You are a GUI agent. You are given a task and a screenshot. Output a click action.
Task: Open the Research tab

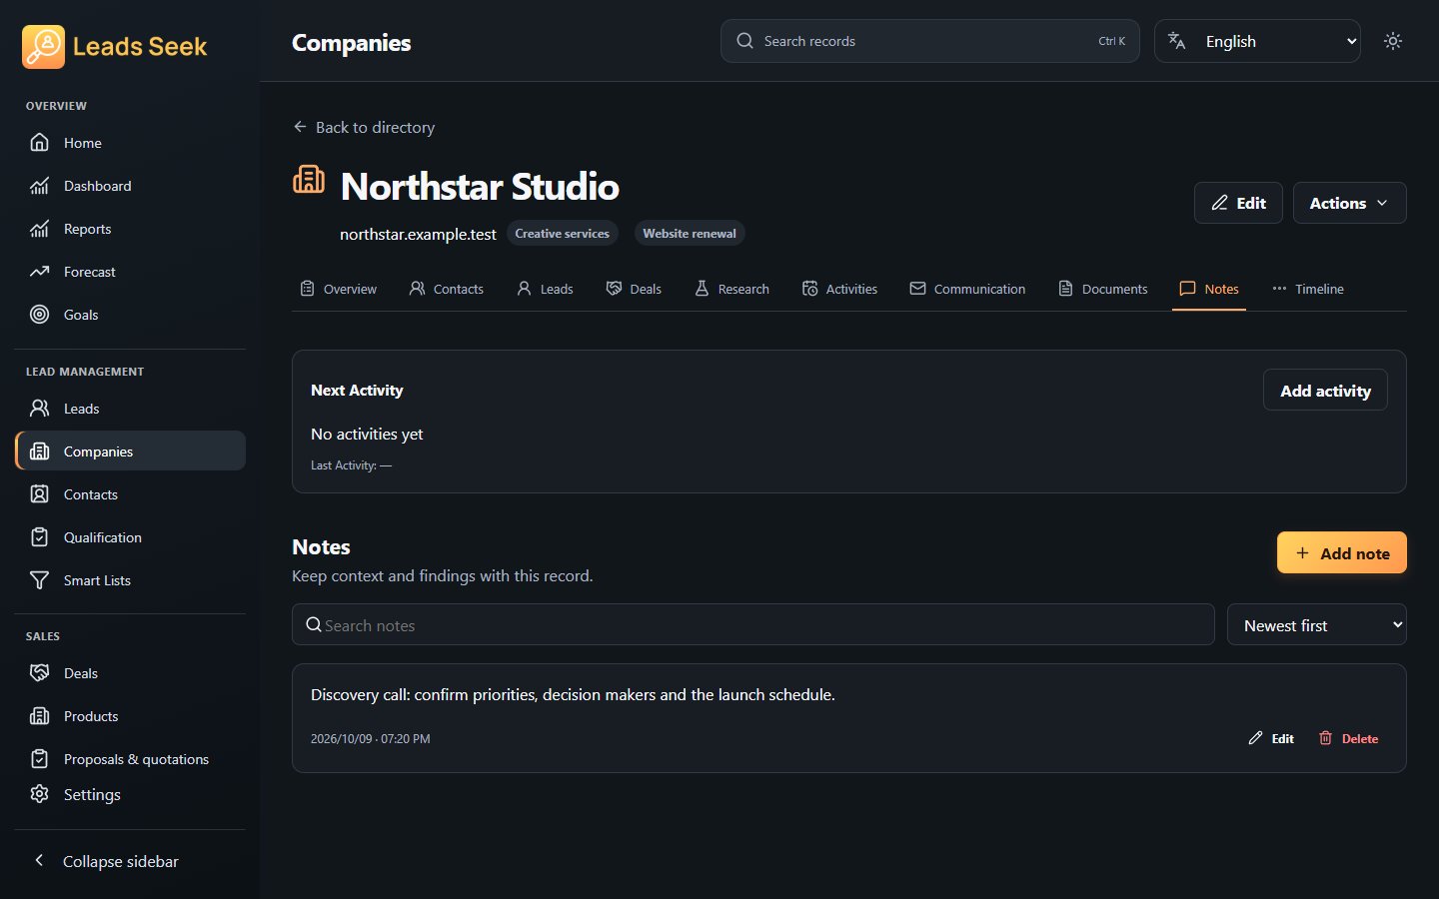[731, 289]
